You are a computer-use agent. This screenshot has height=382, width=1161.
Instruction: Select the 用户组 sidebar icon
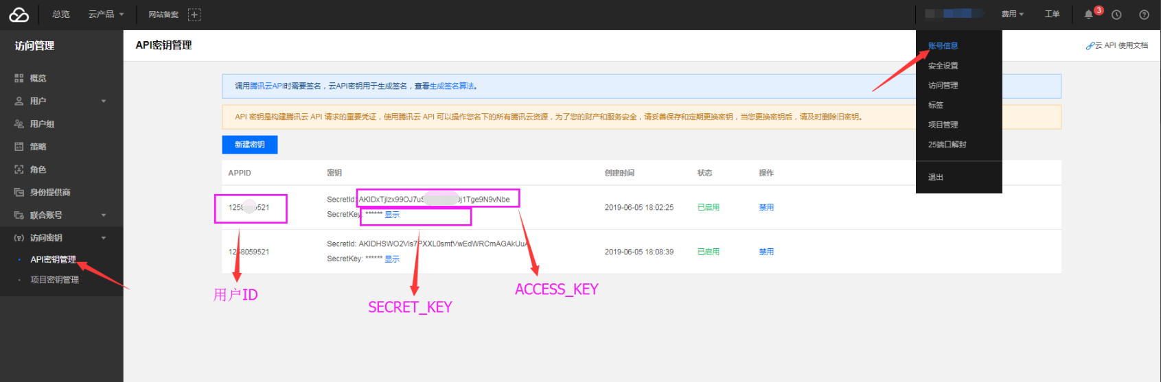(19, 124)
